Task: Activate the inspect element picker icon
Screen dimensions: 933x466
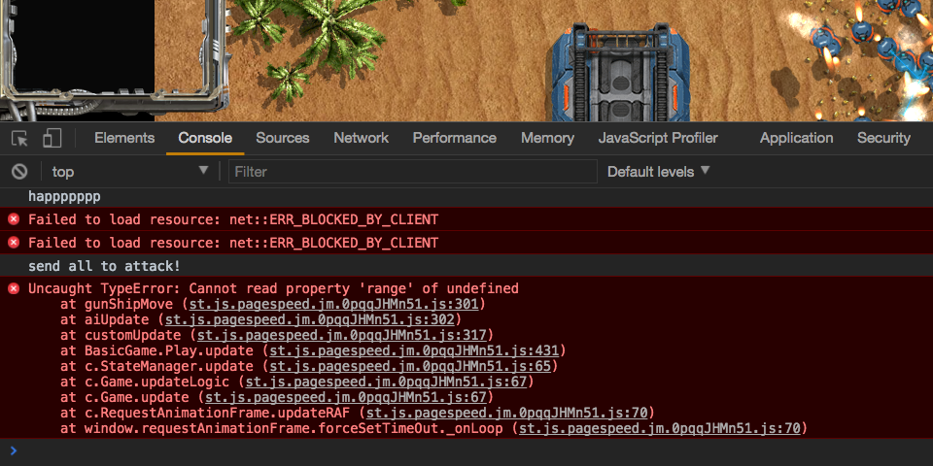Action: tap(19, 139)
